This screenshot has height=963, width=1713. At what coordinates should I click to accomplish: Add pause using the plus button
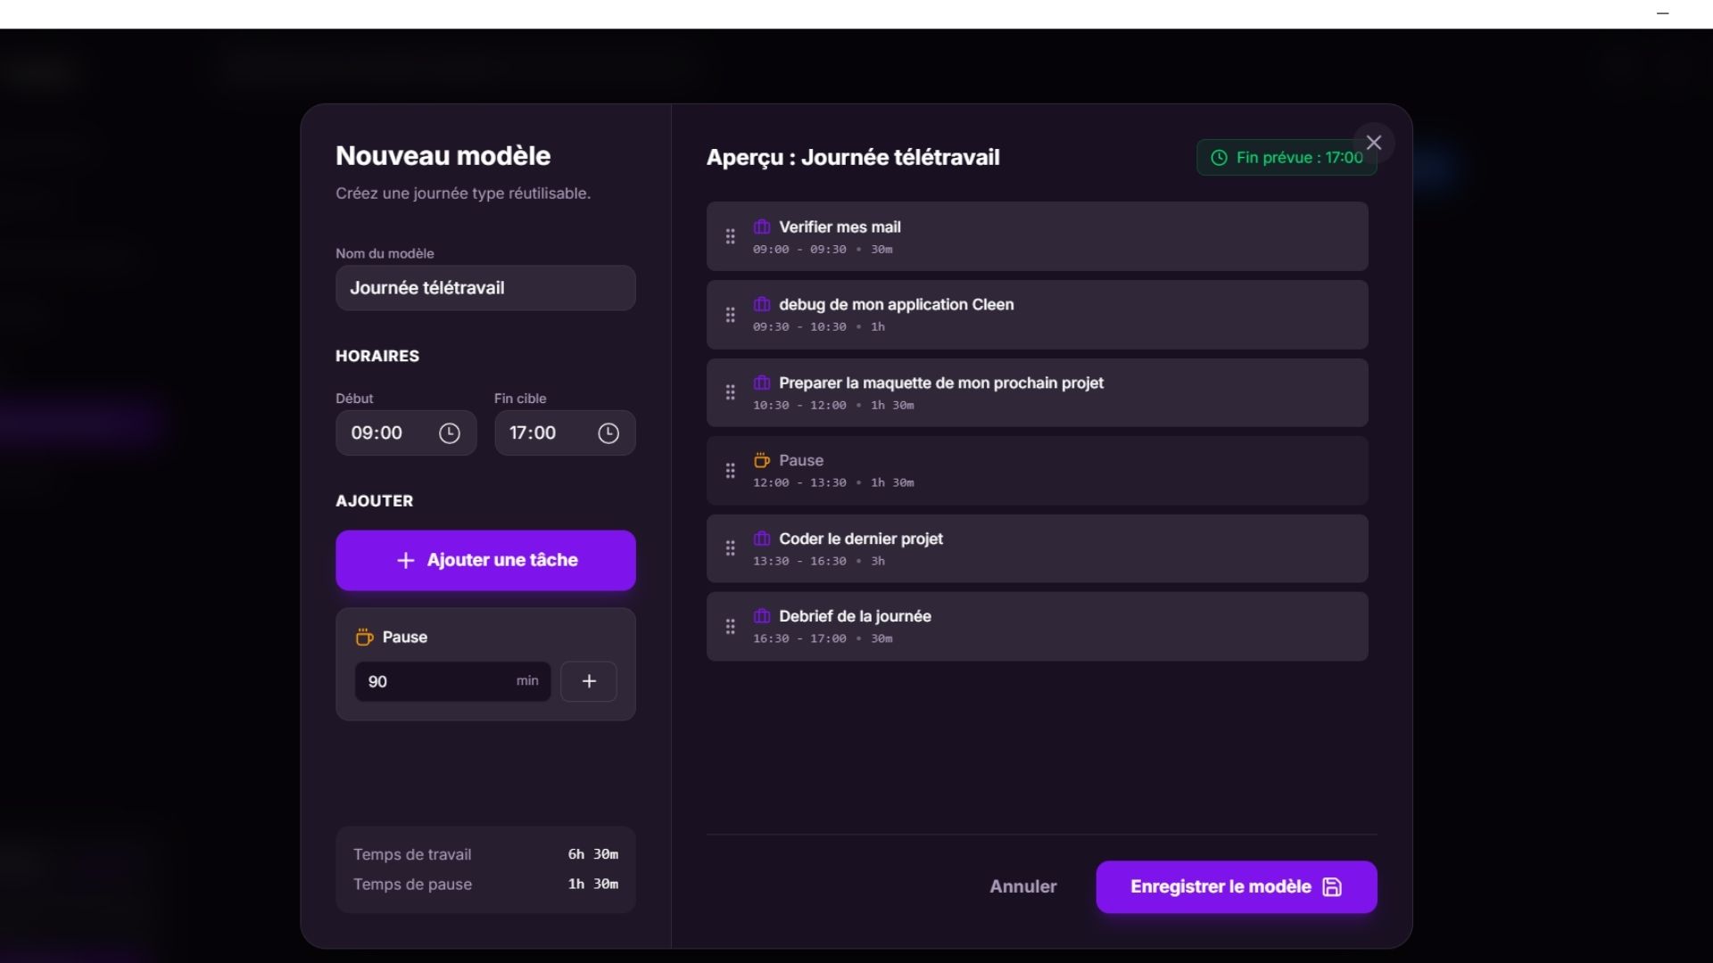589,681
